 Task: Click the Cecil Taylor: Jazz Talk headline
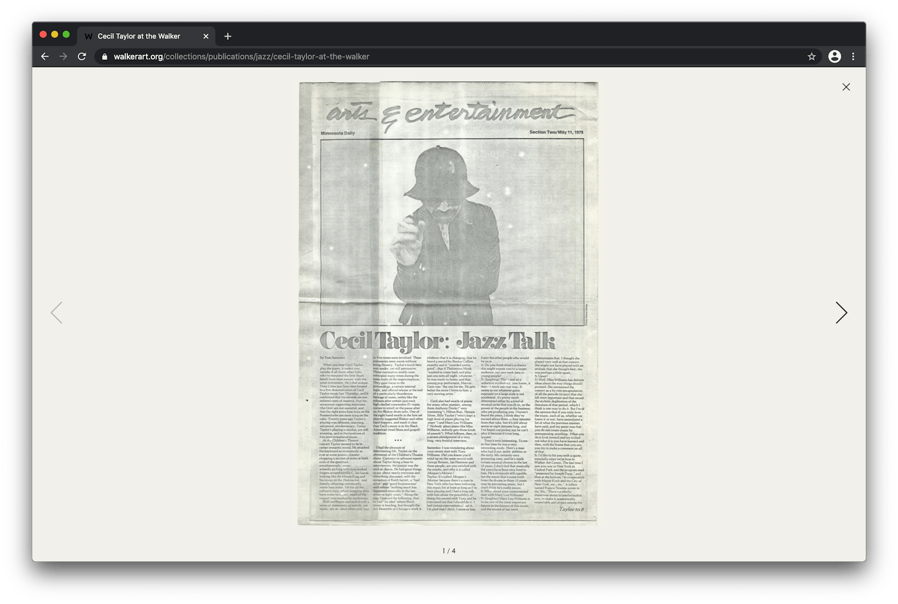click(437, 341)
